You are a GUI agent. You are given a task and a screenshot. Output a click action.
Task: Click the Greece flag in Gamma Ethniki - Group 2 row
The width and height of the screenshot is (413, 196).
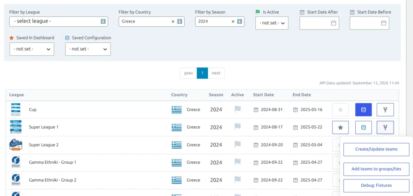tap(177, 180)
